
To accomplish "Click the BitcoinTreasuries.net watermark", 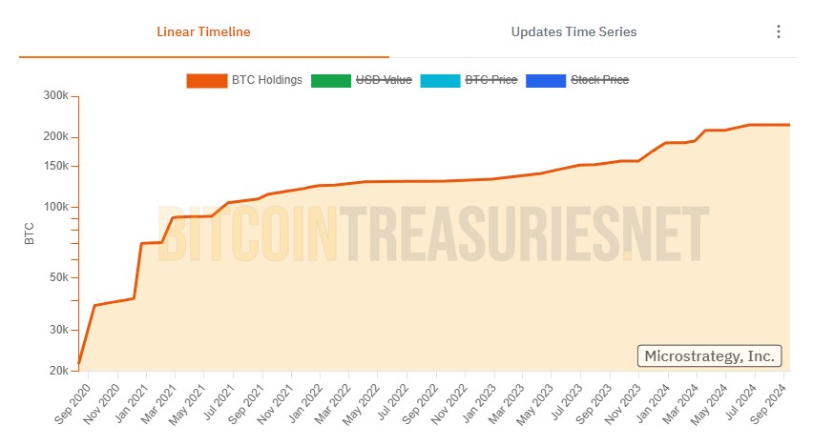I will (432, 233).
